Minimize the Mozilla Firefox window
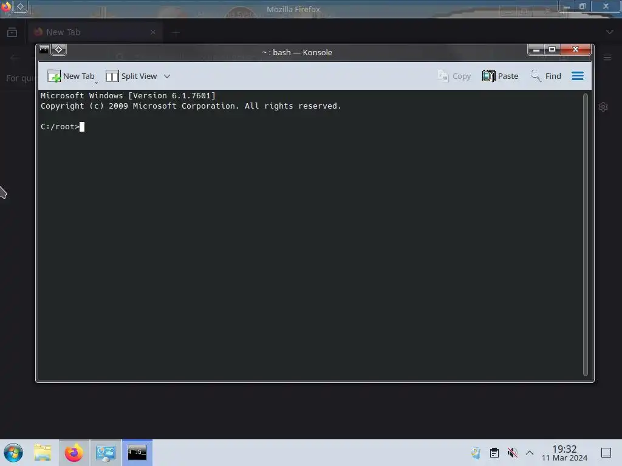The width and height of the screenshot is (622, 466). [567, 6]
